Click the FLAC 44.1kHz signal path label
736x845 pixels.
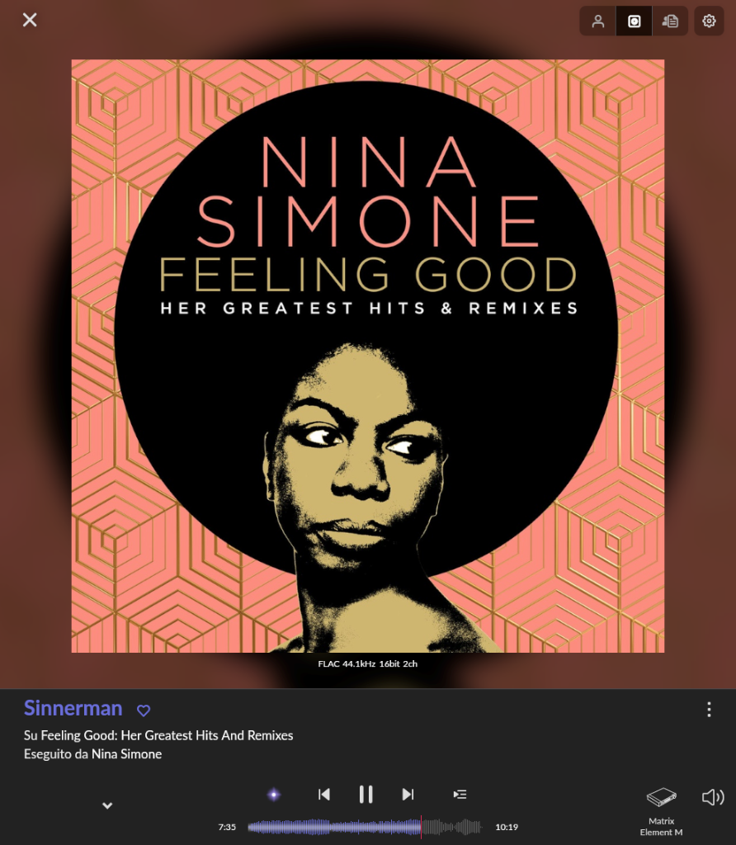tap(367, 664)
